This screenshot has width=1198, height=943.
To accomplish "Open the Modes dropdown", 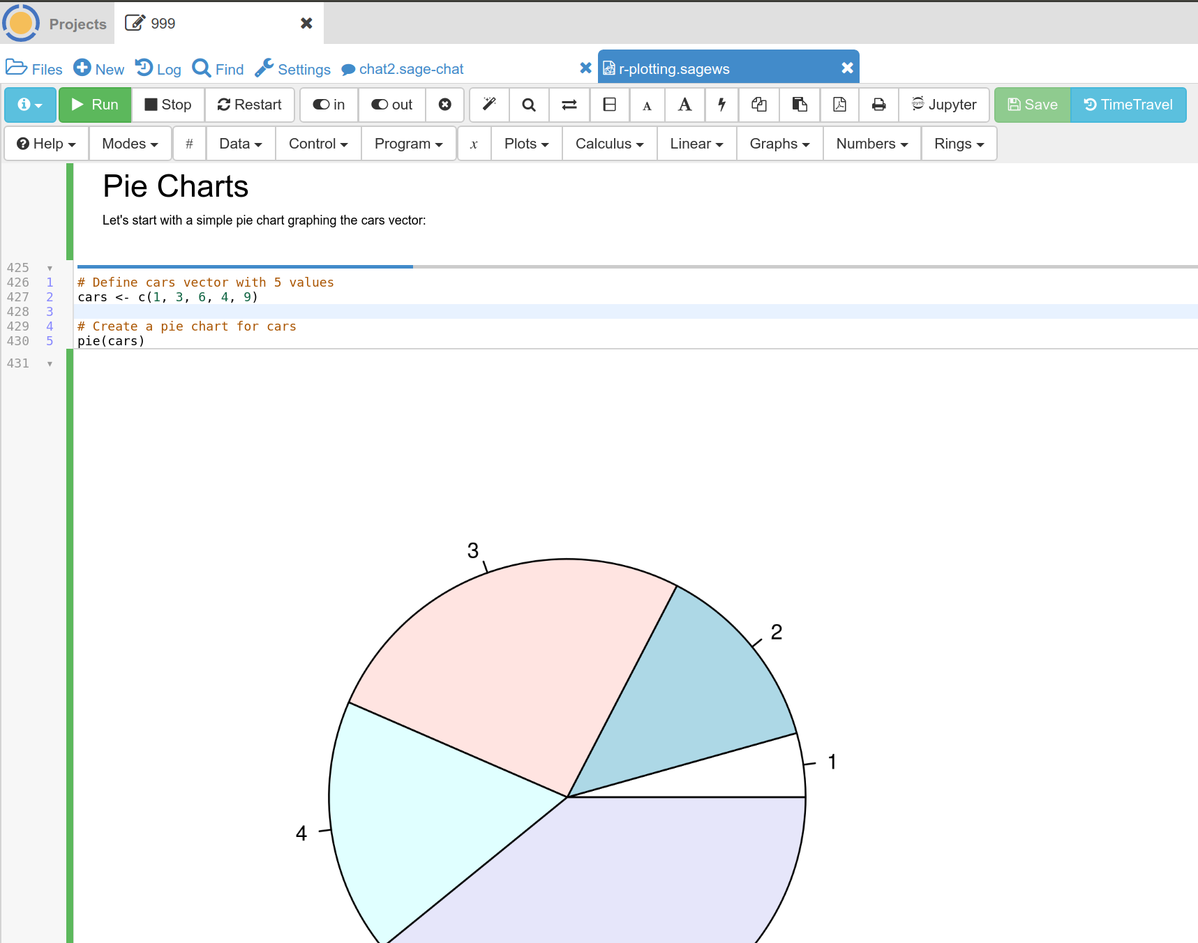I will click(x=130, y=144).
